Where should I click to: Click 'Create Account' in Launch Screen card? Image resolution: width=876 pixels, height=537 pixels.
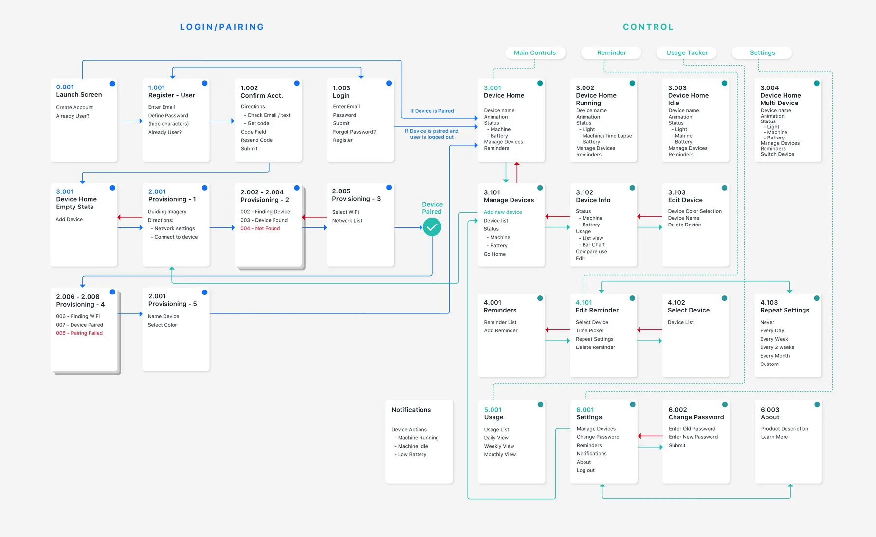74,108
